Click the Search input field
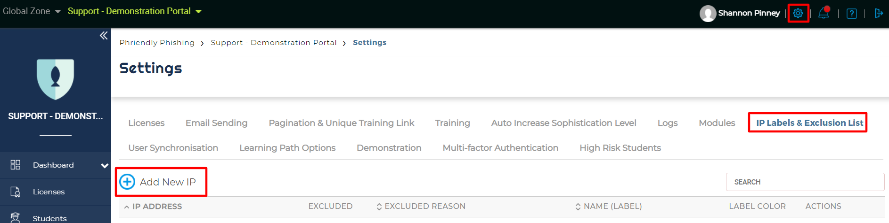The height and width of the screenshot is (223, 889). coord(805,182)
